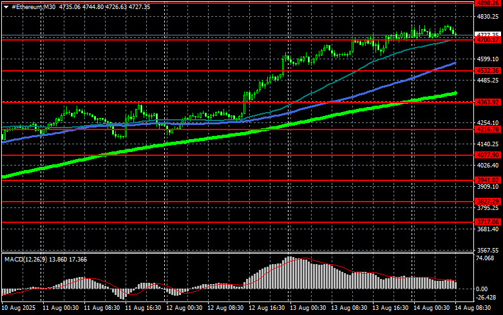This screenshot has width=503, height=315.
Task: Select the red 3827.29 level price tag
Action: 488,201
